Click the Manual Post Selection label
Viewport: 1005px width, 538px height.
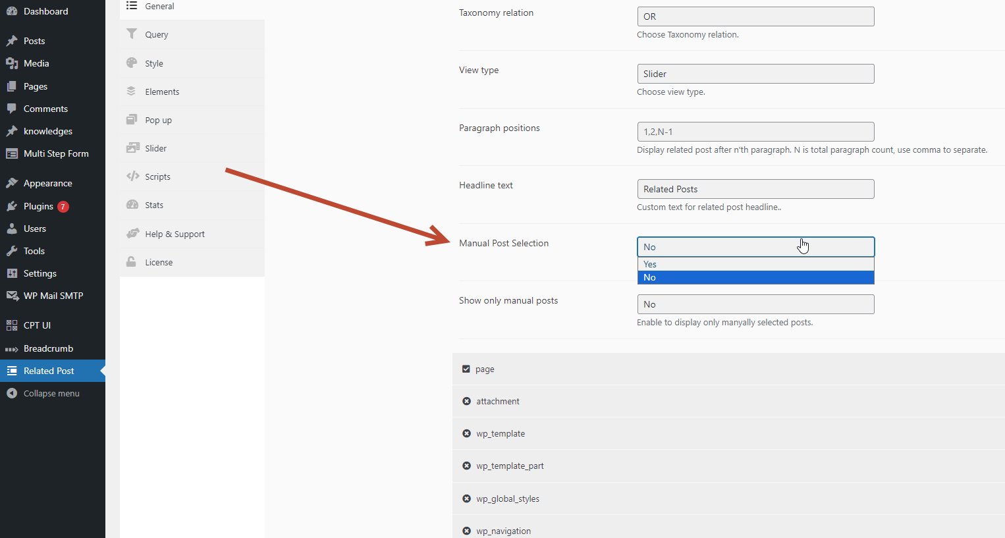tap(504, 243)
